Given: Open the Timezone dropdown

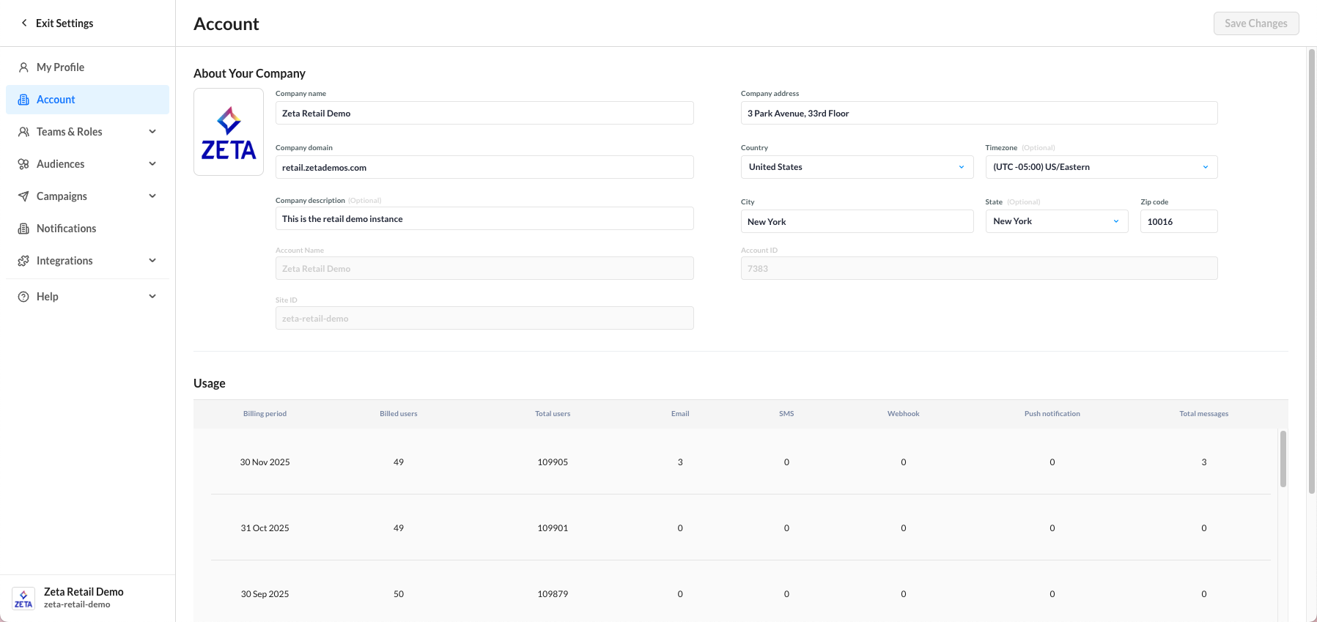Looking at the screenshot, I should tap(1101, 167).
